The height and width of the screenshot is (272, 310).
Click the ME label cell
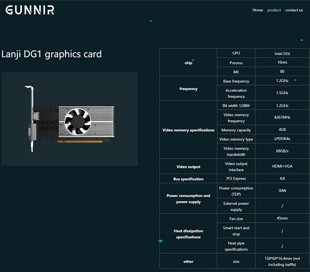[x=236, y=72]
